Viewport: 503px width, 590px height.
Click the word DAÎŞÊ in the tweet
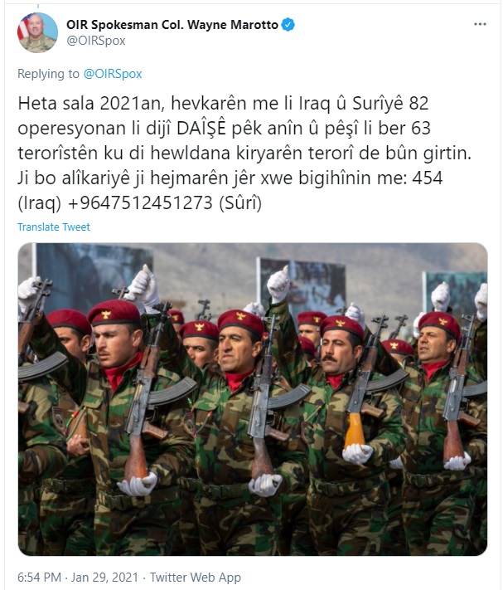pyautogui.click(x=201, y=128)
